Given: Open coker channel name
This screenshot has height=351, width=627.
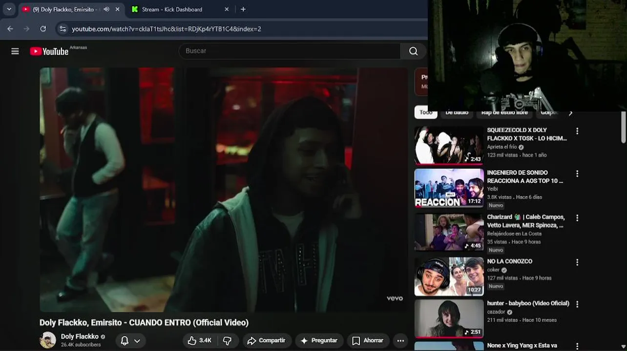Looking at the screenshot, I should [493, 270].
